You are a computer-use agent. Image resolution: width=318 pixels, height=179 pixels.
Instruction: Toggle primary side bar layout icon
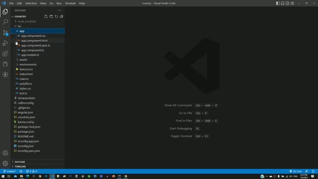278,3
